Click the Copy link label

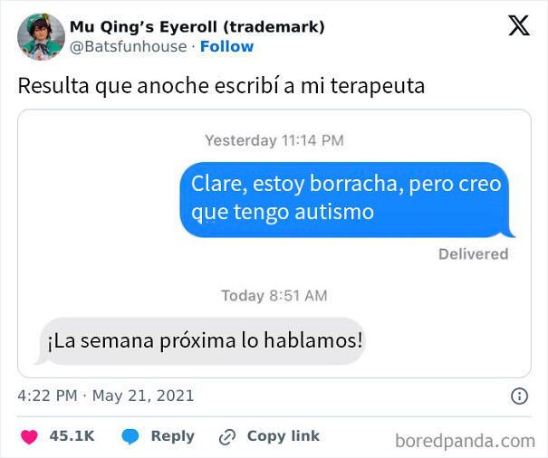pos(284,435)
